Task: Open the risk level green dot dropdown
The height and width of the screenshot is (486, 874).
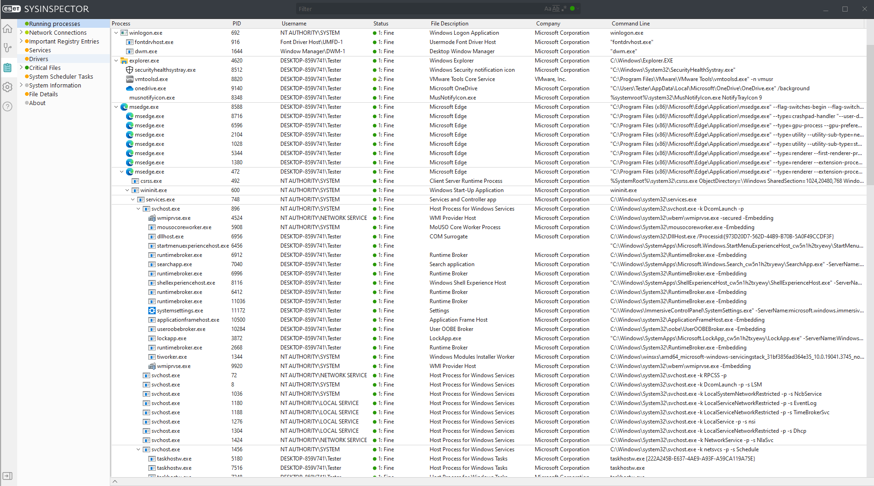Action: tap(574, 8)
